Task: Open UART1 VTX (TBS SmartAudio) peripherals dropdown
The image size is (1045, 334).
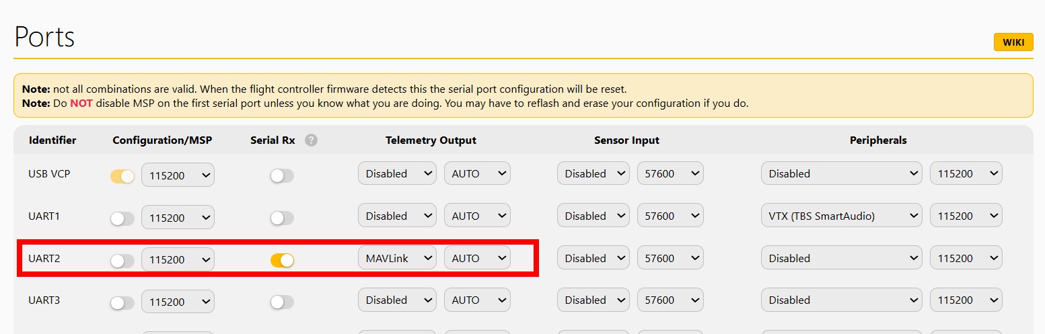Action: click(841, 216)
